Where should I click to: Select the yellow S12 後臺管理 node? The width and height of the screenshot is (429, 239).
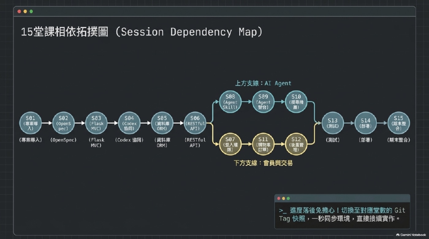coord(296,144)
